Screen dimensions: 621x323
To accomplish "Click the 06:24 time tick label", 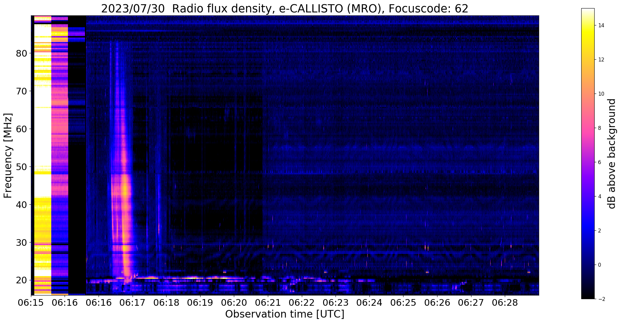I will [370, 302].
